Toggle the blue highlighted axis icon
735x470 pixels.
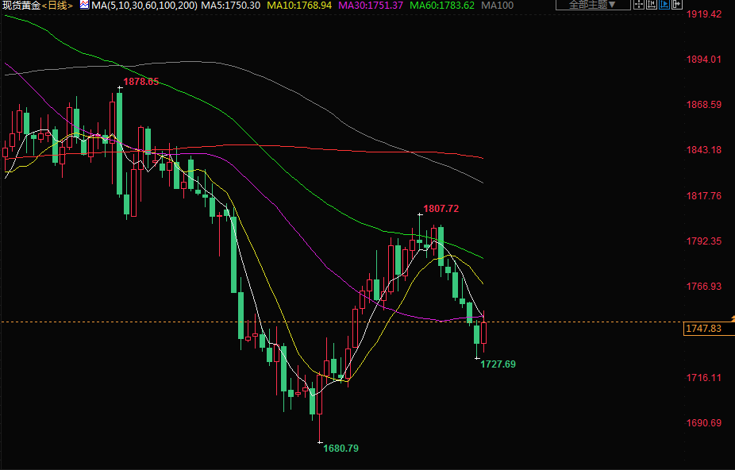[x=664, y=4]
